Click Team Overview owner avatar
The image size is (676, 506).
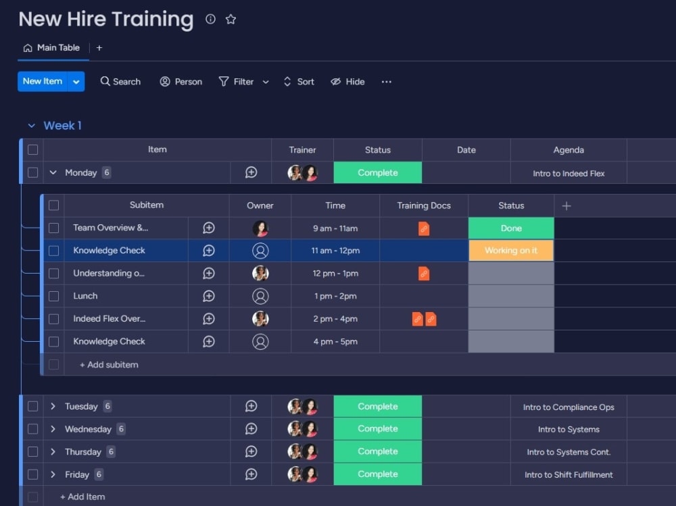click(260, 228)
